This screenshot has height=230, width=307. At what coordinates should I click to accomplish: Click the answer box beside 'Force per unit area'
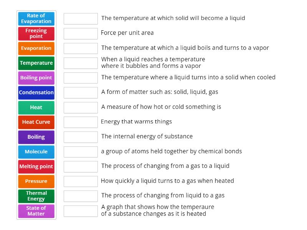point(81,33)
